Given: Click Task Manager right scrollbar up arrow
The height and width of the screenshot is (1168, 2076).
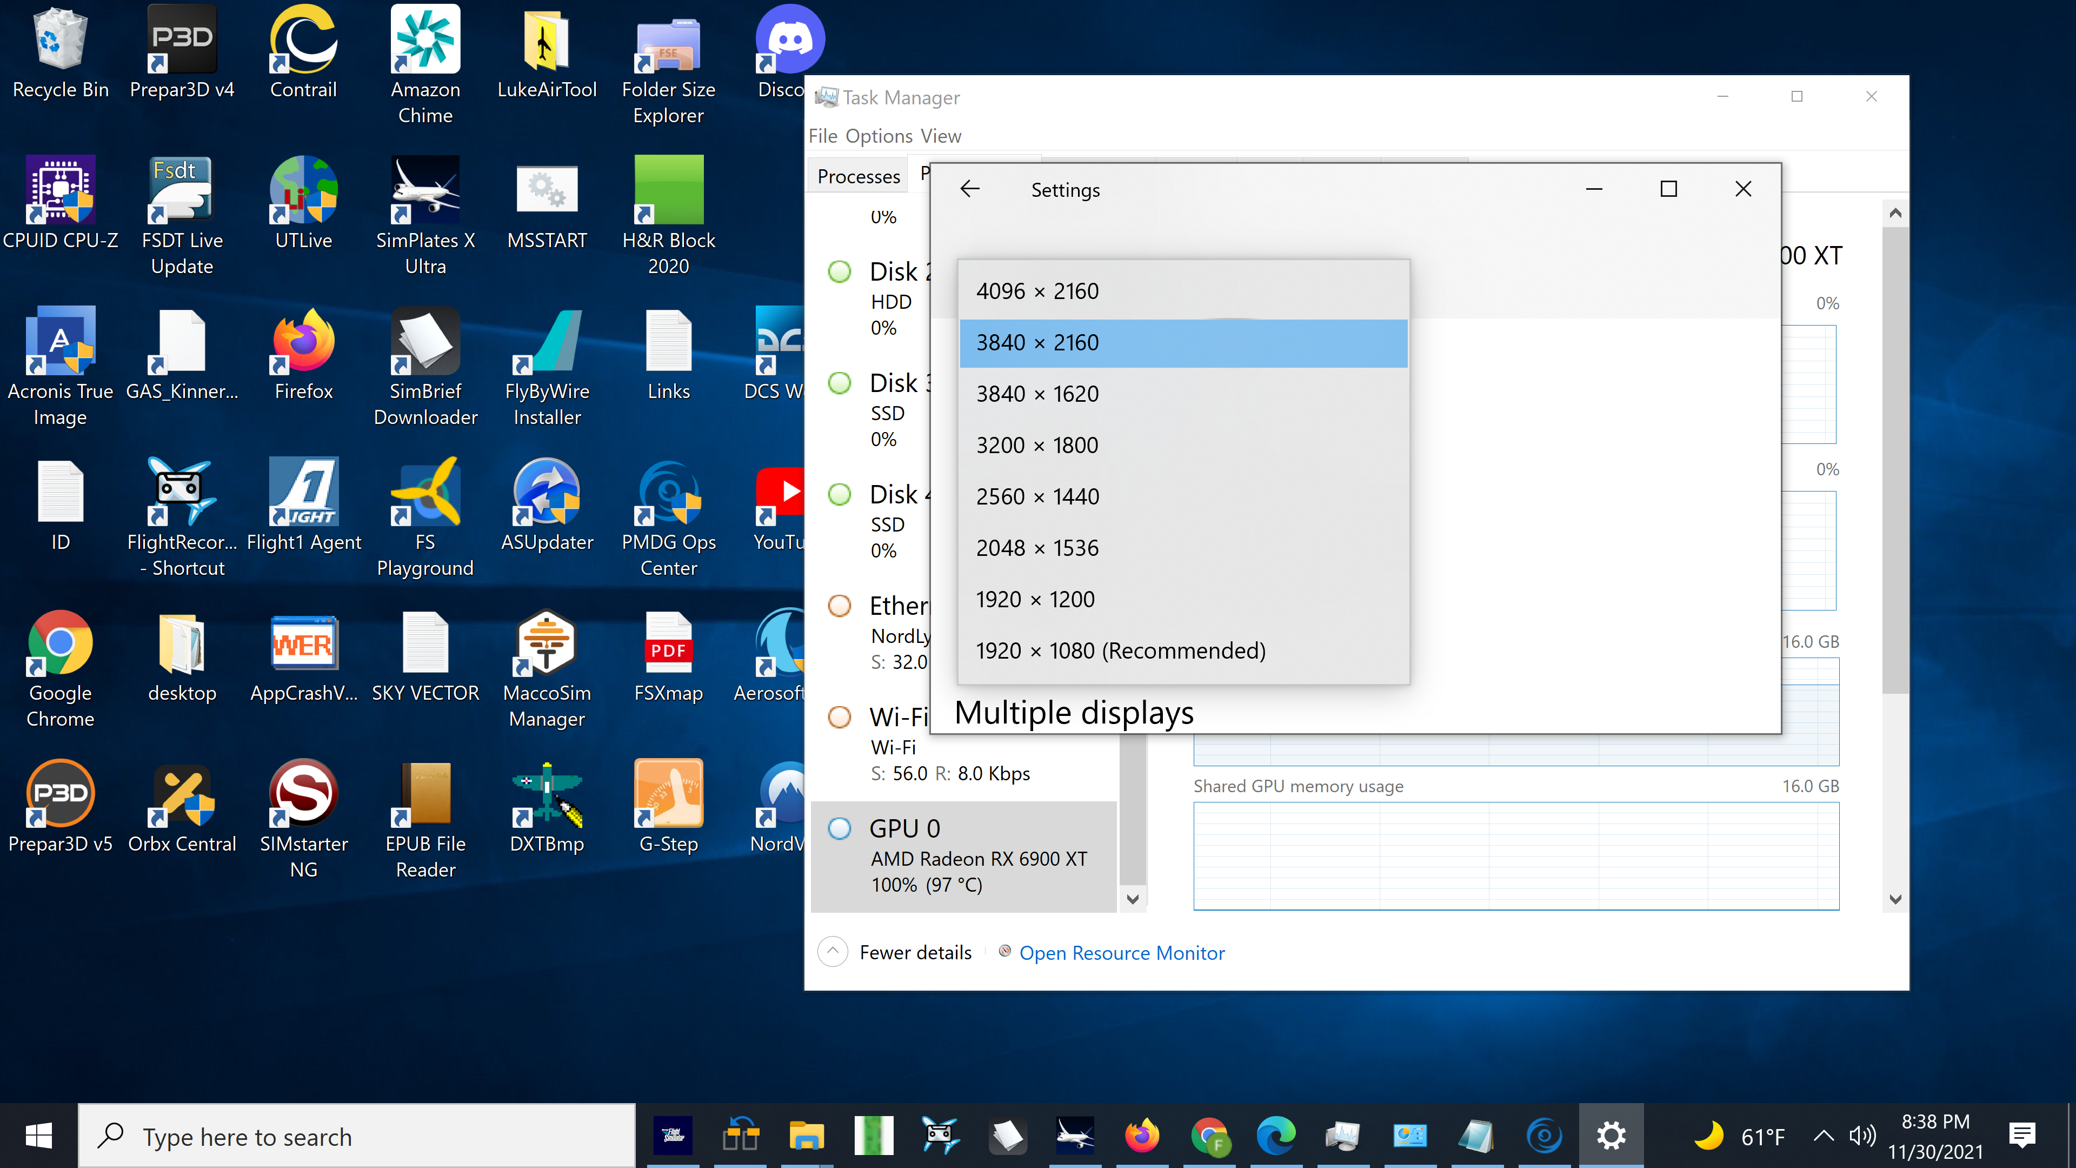Looking at the screenshot, I should [x=1895, y=213].
